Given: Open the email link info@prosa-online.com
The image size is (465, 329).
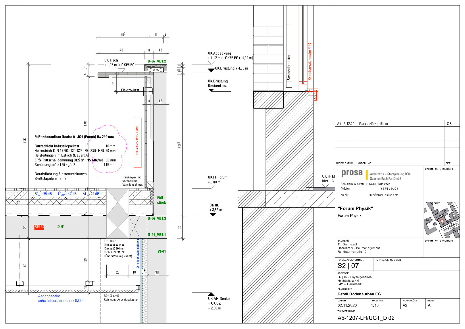Looking at the screenshot, I should pyautogui.click(x=384, y=195).
